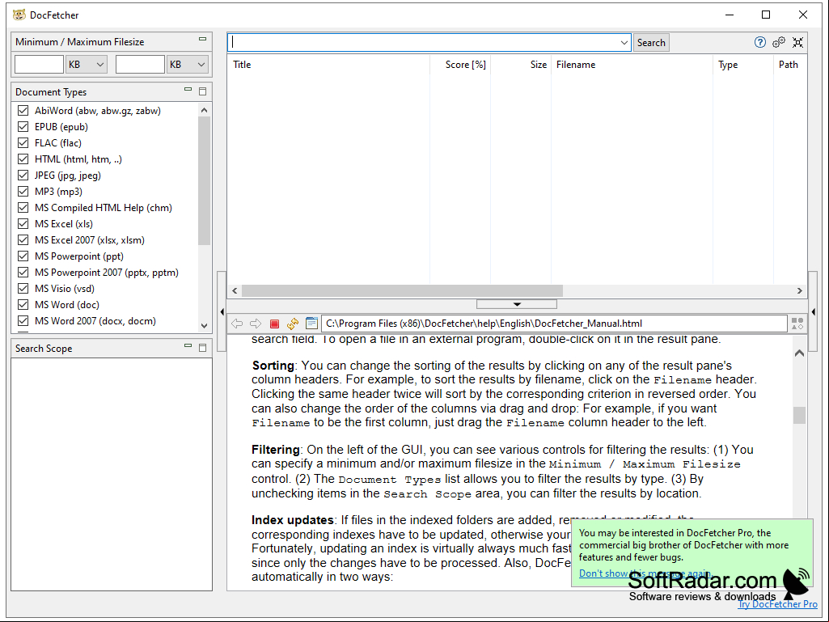Click the preview pane scroll-up arrow
This screenshot has height=622, width=829.
tap(799, 353)
